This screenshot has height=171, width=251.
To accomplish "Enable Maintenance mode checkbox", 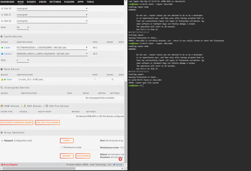I will [x=61, y=147].
